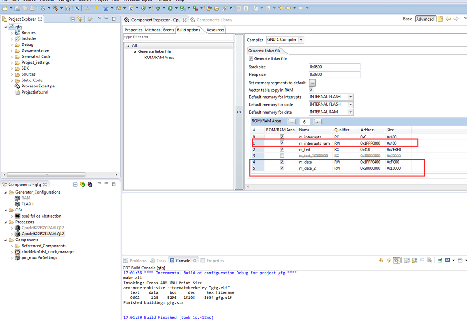This screenshot has height=320, width=467.
Task: Switch to Advanced view mode
Action: tap(425, 19)
